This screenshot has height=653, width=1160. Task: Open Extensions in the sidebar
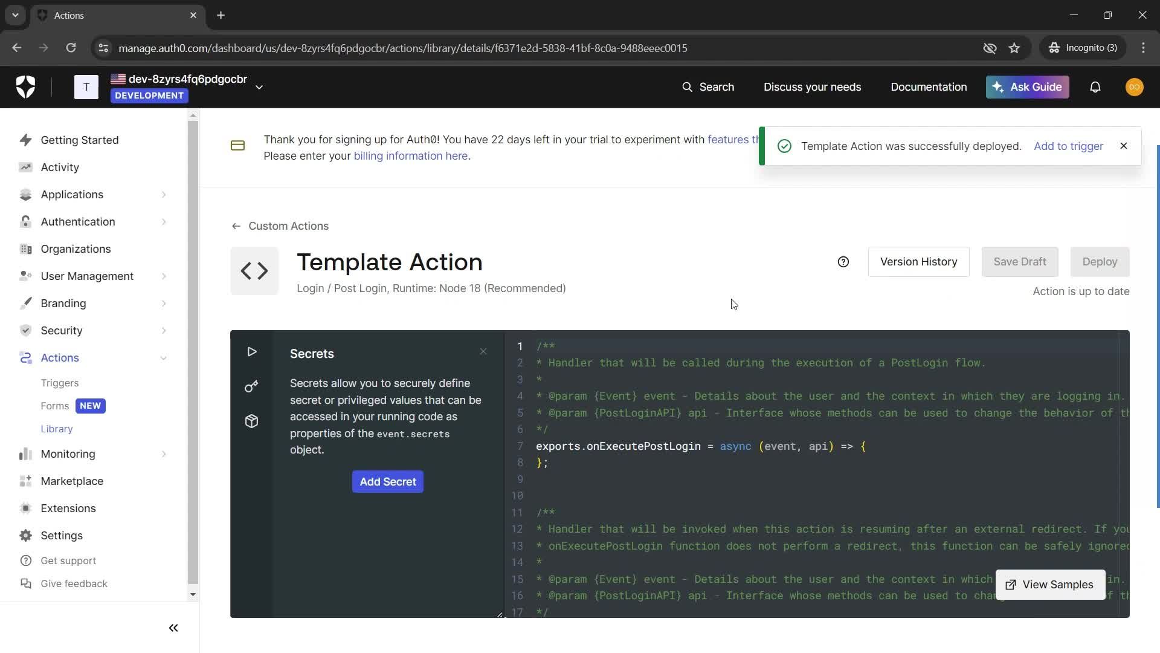pyautogui.click(x=68, y=508)
